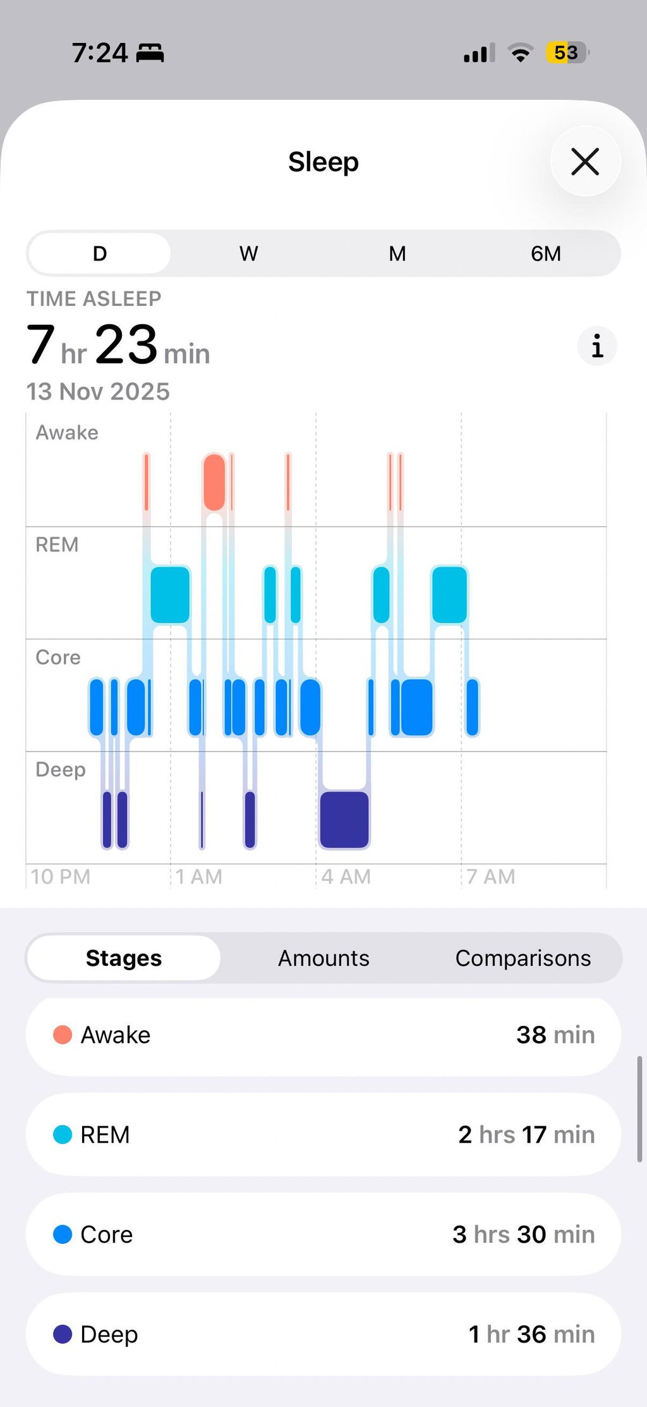Click the vertical scrollbar indicator
647x1407 pixels.
pos(639,1109)
